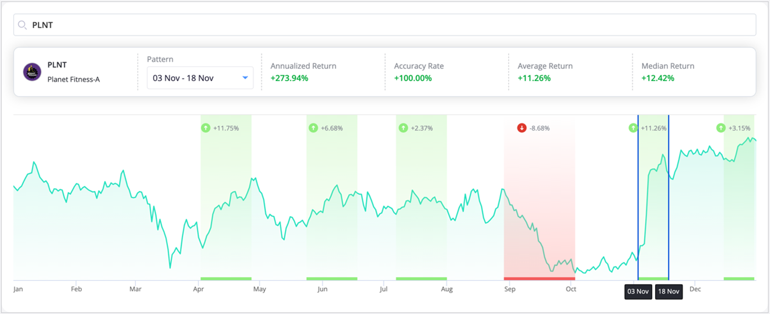Image resolution: width=770 pixels, height=314 pixels.
Task: Click the Average Return +11.26% value
Action: coord(534,78)
